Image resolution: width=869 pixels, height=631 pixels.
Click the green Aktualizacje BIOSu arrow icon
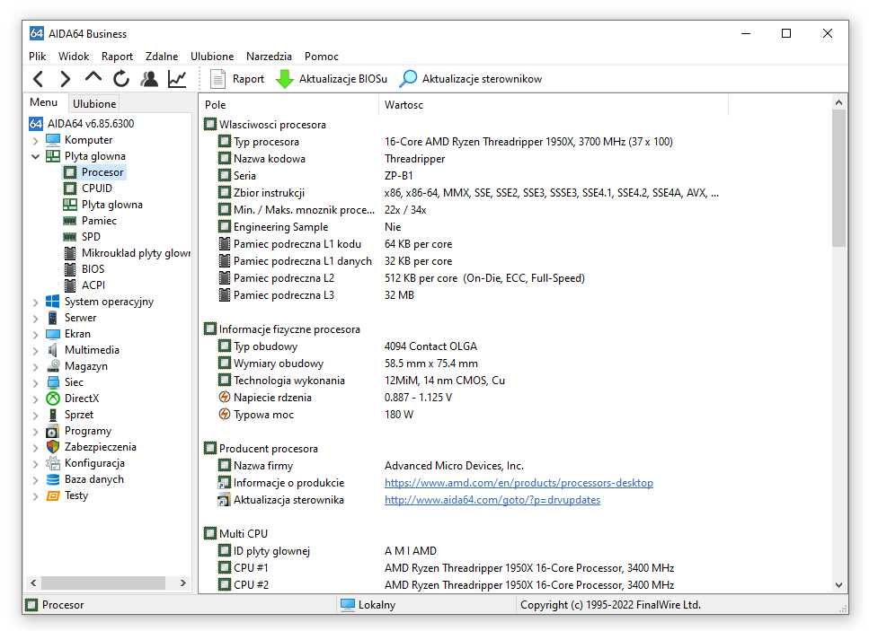click(285, 79)
